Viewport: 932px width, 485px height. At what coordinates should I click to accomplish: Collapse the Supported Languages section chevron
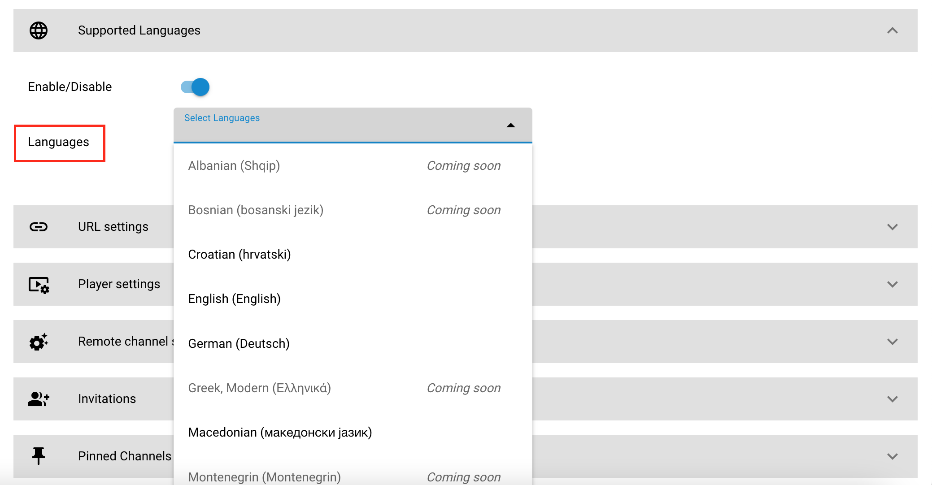click(x=892, y=30)
